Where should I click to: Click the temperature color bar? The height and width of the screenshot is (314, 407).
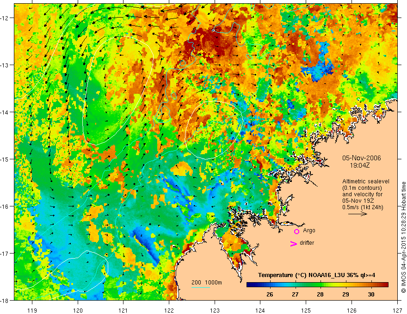coord(317,285)
